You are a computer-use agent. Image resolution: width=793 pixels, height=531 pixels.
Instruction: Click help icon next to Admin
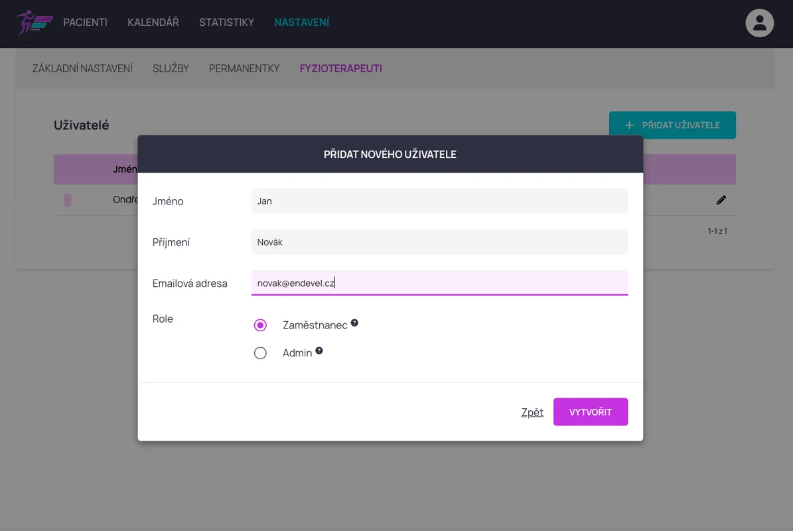[319, 350]
